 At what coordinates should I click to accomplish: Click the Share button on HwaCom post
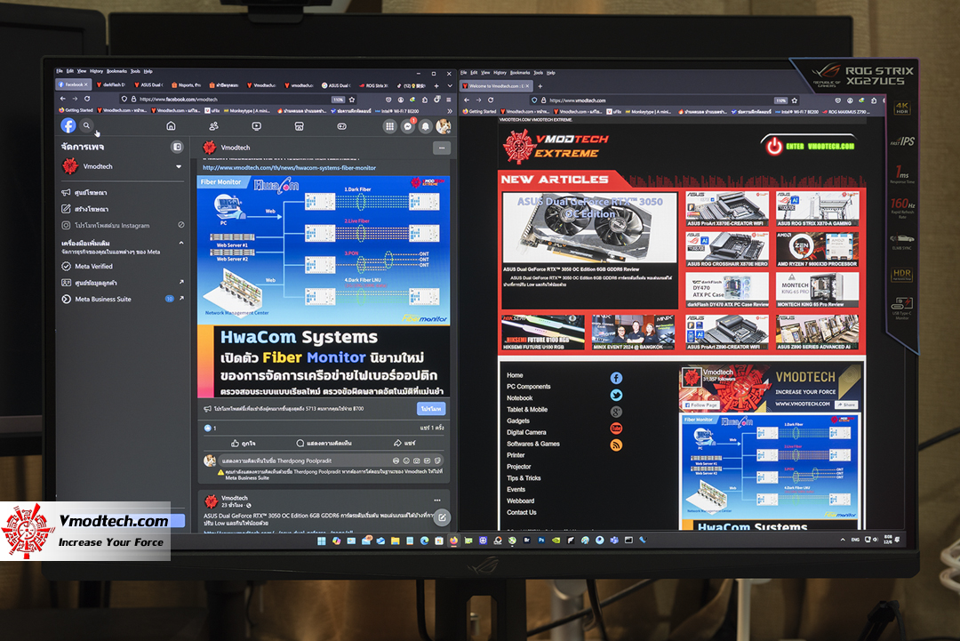point(404,443)
